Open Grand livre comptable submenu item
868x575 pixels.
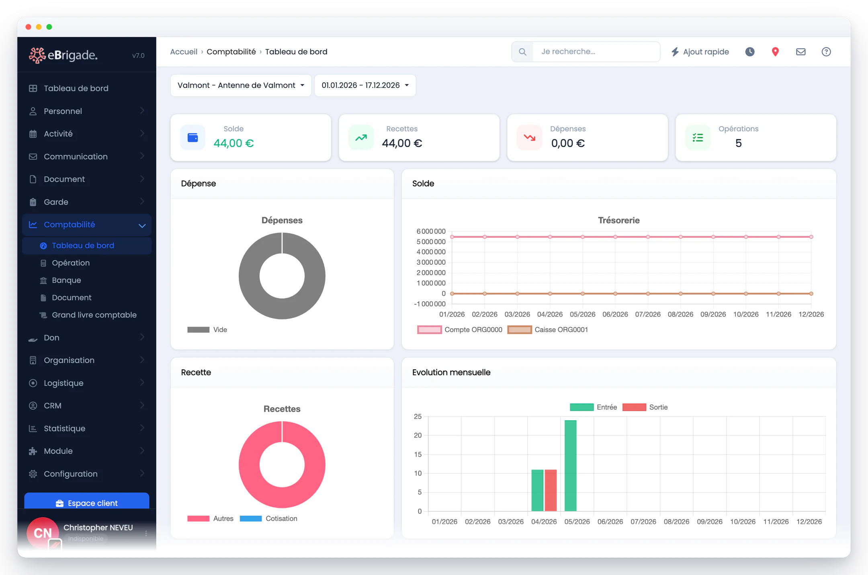(x=94, y=315)
